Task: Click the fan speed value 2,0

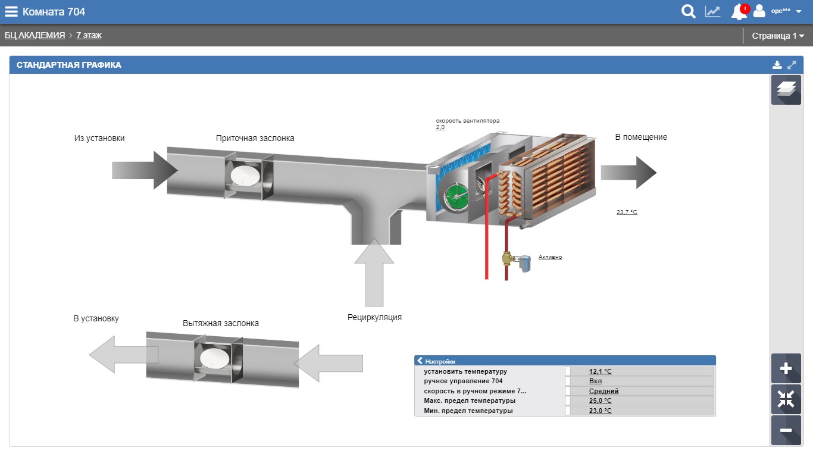Action: coord(440,127)
